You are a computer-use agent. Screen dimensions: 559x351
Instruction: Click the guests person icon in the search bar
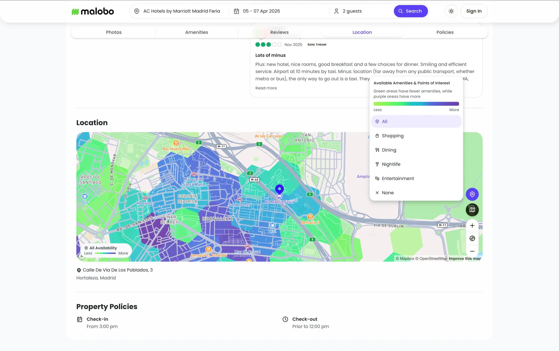tap(336, 11)
